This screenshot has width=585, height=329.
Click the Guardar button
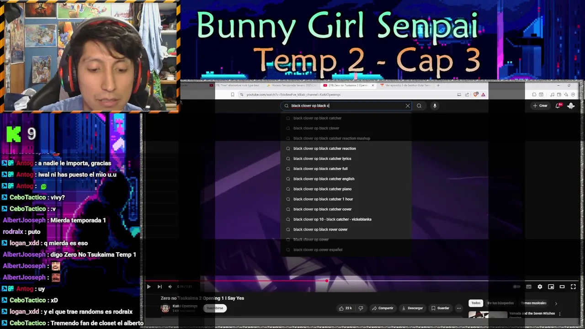tap(440, 308)
